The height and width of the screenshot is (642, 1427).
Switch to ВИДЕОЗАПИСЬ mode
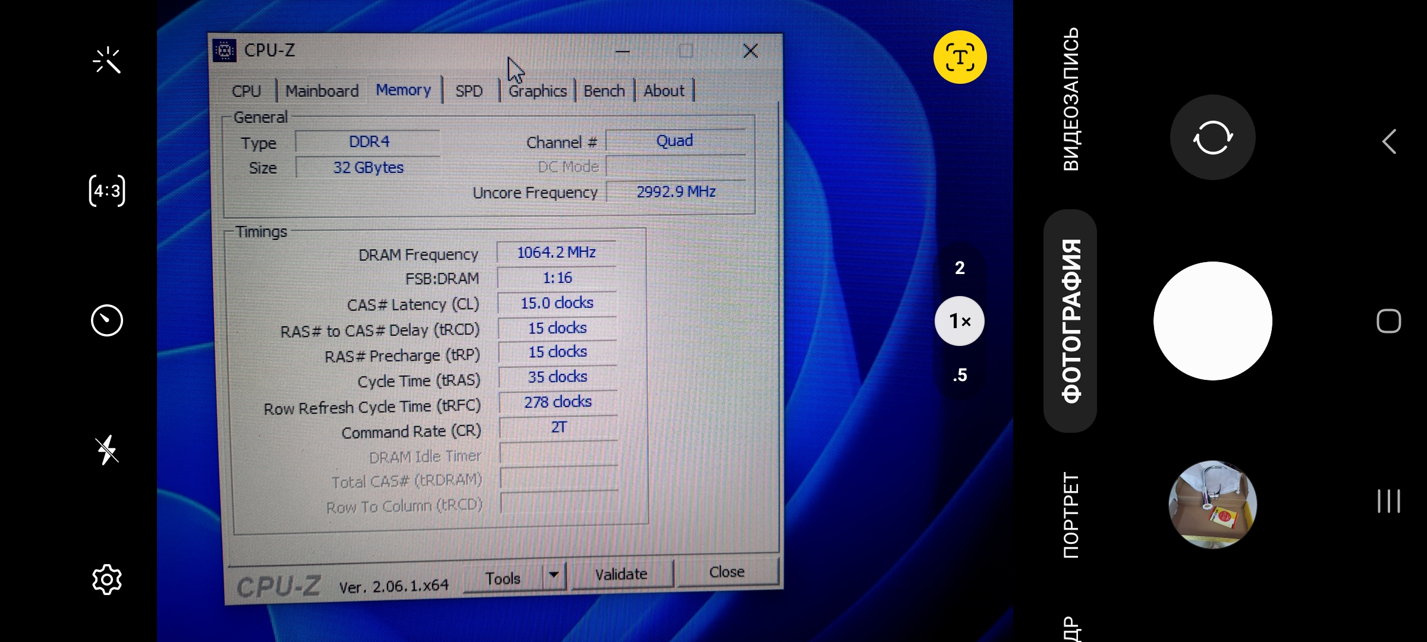1070,99
